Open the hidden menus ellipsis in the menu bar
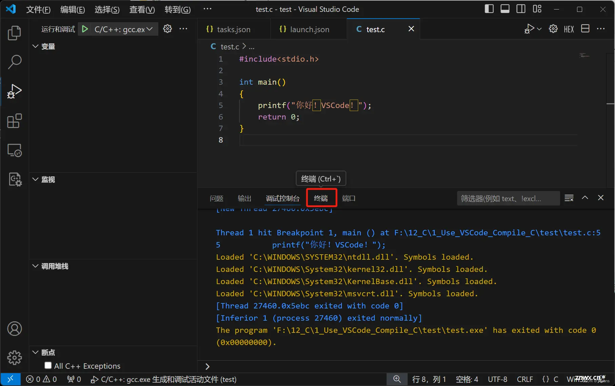 (x=207, y=9)
